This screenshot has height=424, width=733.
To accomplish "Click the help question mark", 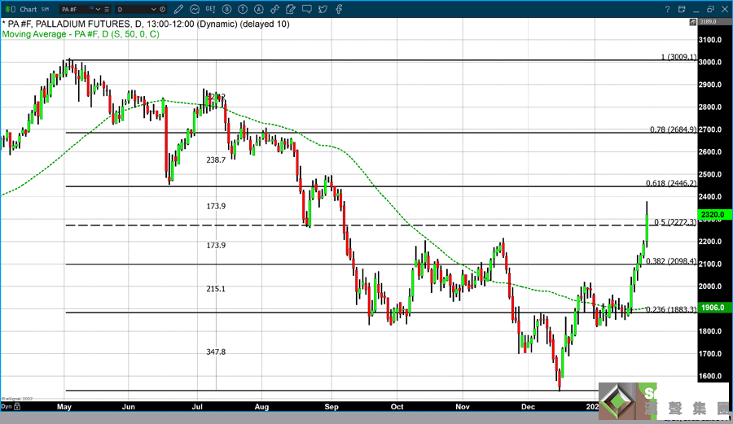I will [667, 9].
